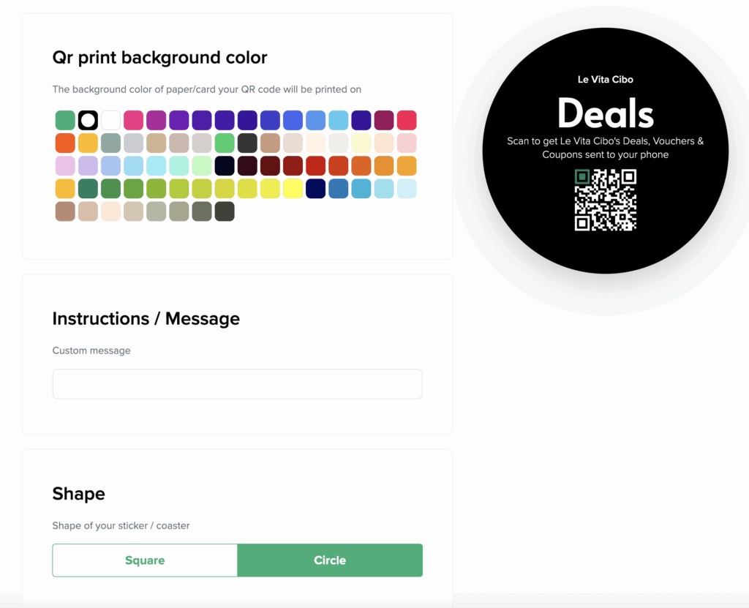Click the Custom message input field
The image size is (749, 608).
pyautogui.click(x=238, y=384)
